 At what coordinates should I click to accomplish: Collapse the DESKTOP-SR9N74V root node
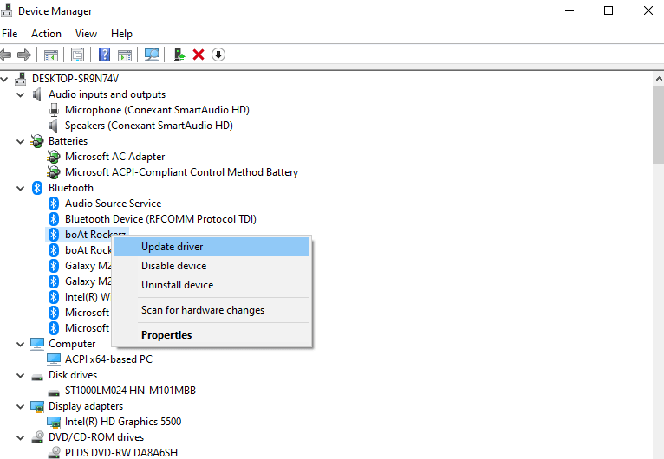point(4,79)
